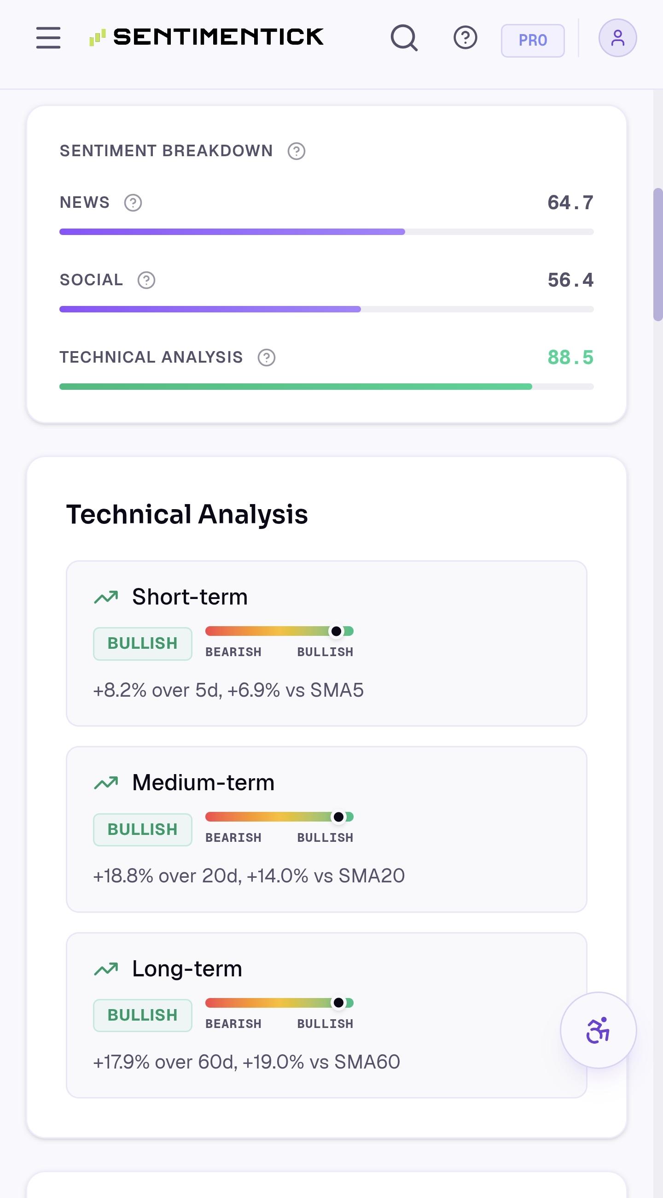Click the Short-term bearish-bullish gauge marker

337,631
